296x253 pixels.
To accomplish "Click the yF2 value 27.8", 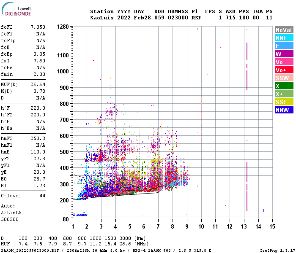I will pos(39,159).
